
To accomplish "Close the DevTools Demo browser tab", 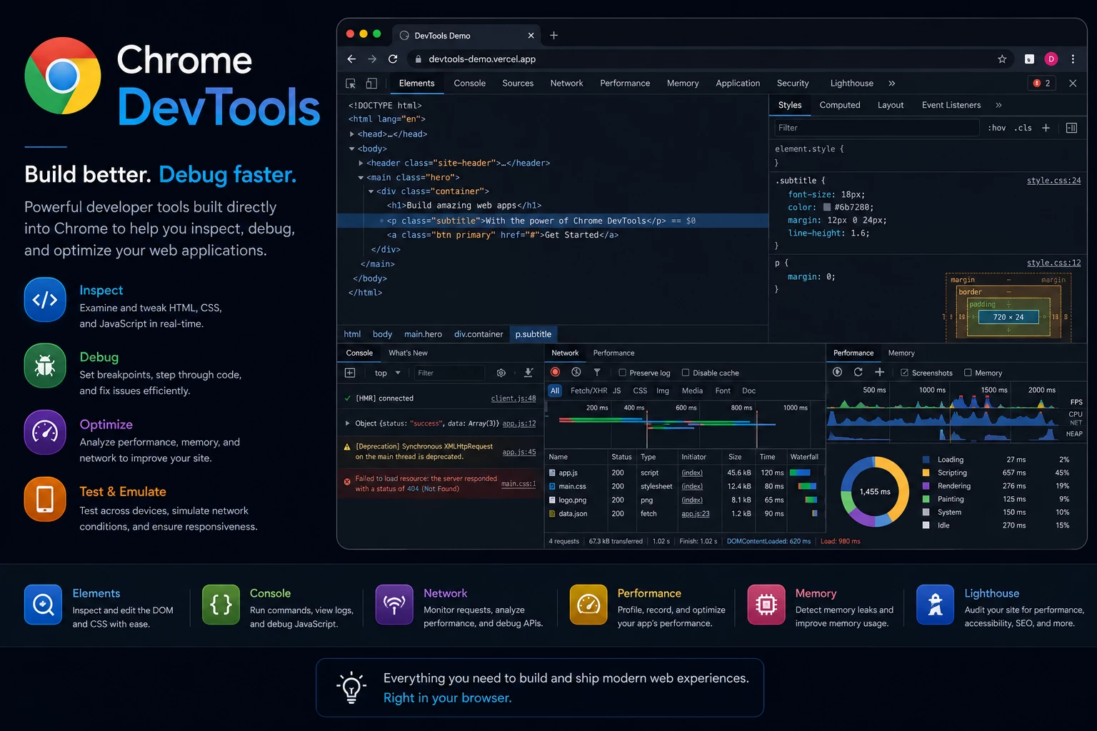I will tap(531, 36).
